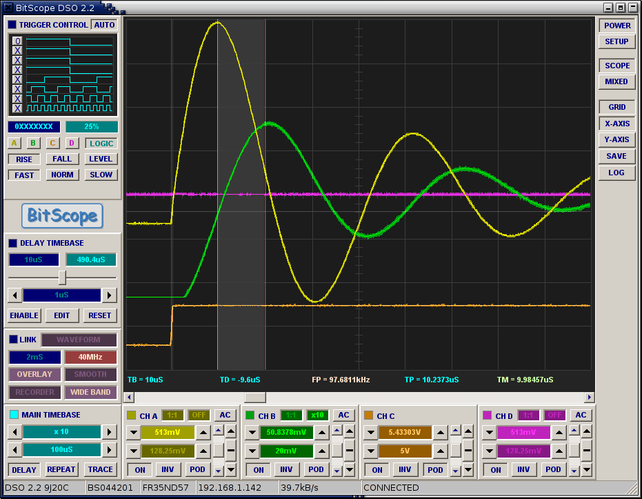Image resolution: width=642 pixels, height=499 pixels.
Task: Switch to SCOPE mode
Action: click(617, 66)
